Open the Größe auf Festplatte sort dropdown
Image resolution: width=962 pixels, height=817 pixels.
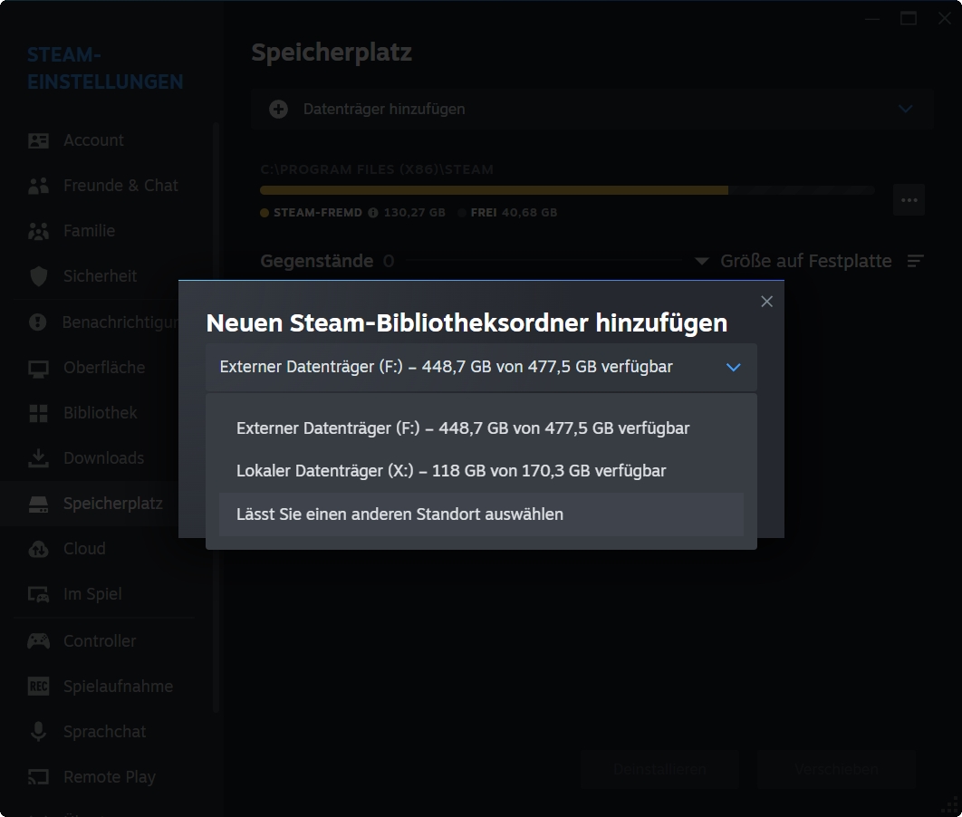pyautogui.click(x=794, y=261)
